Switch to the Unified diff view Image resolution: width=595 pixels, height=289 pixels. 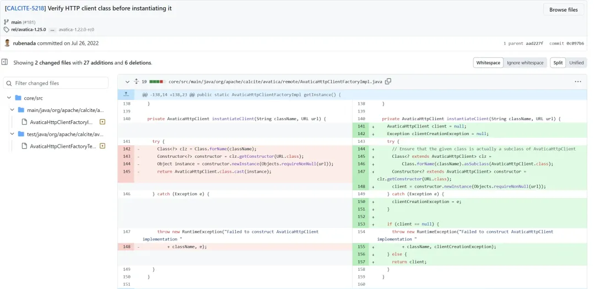click(x=576, y=63)
